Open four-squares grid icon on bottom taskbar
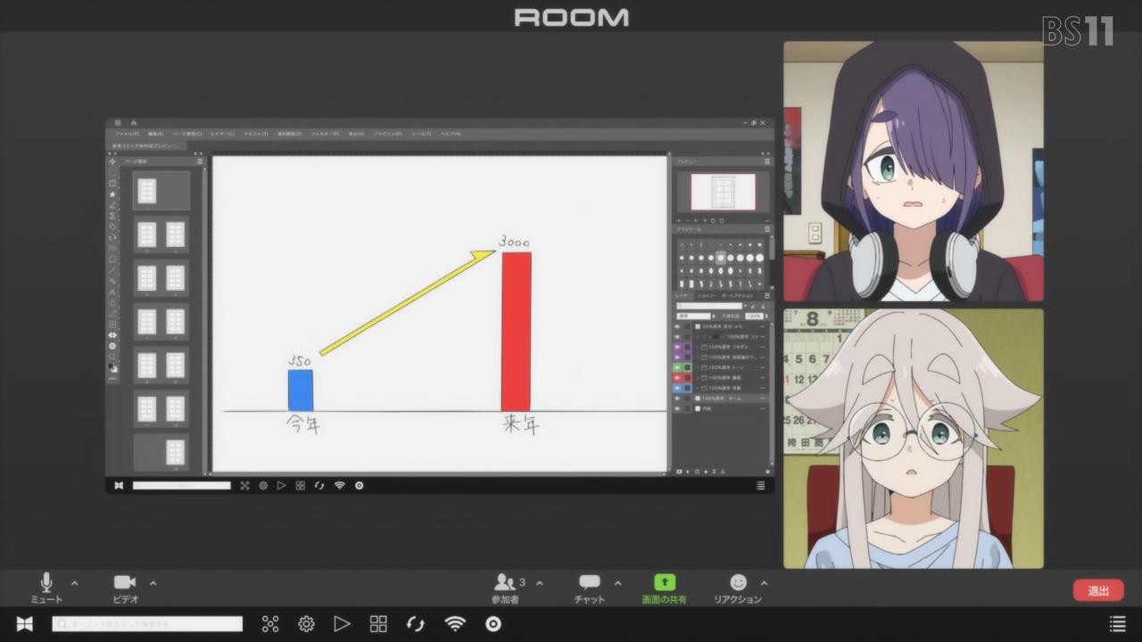Image resolution: width=1142 pixels, height=642 pixels. point(378,624)
